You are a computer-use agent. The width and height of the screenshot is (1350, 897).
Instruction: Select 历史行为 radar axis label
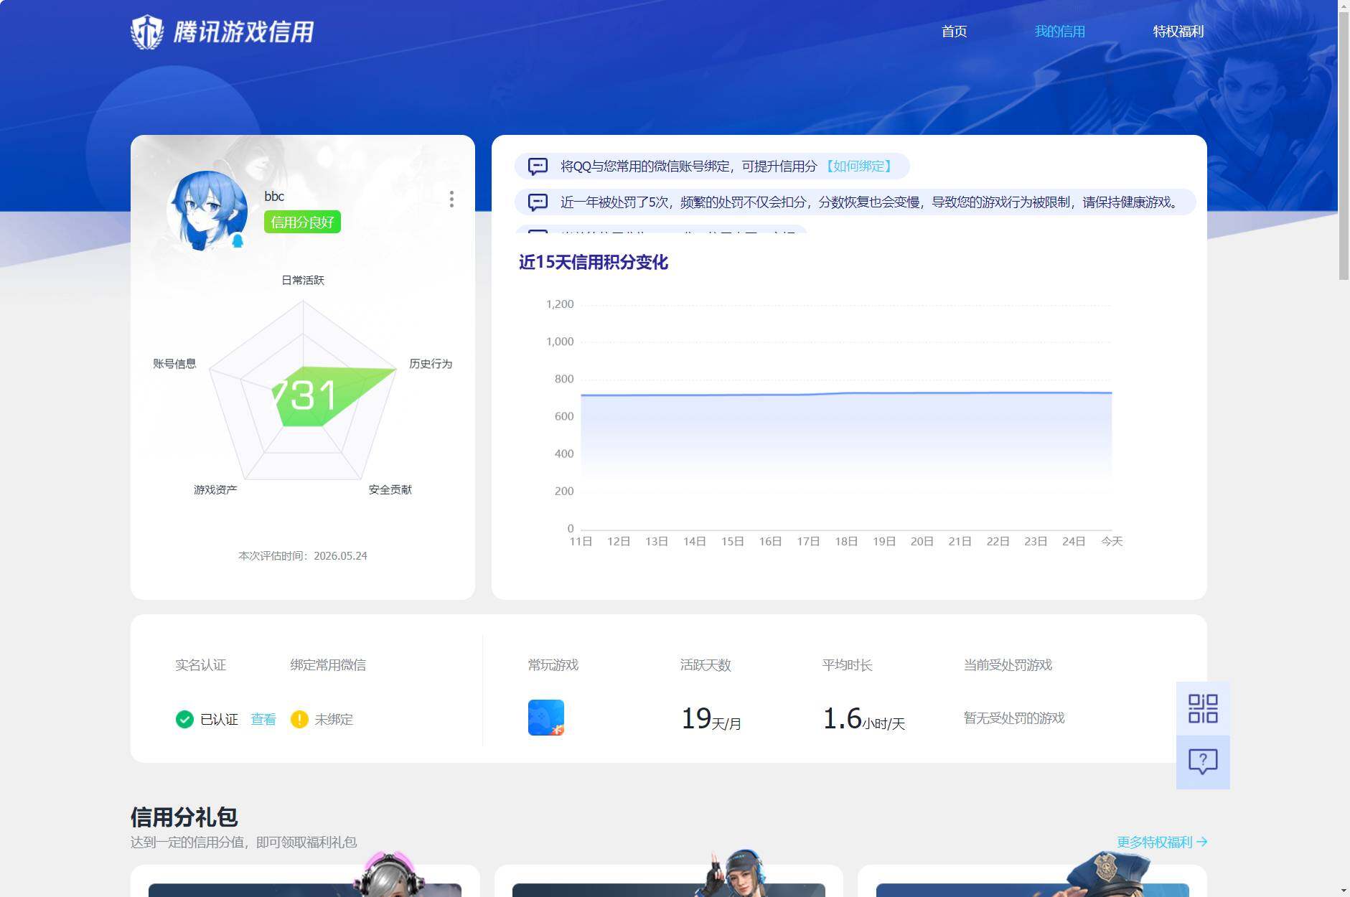pos(431,364)
